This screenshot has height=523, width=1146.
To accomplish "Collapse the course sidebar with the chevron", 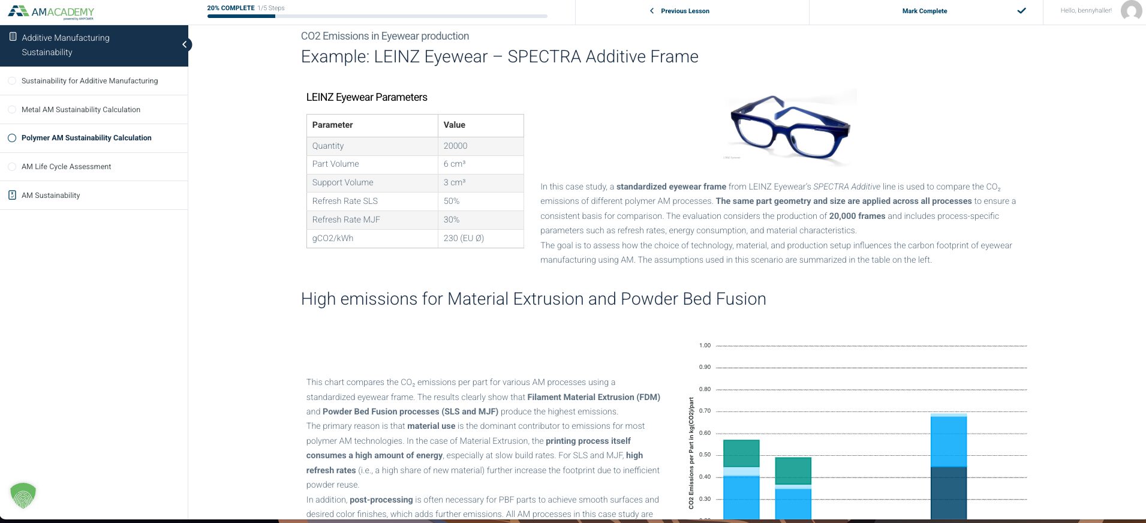I will [x=185, y=44].
